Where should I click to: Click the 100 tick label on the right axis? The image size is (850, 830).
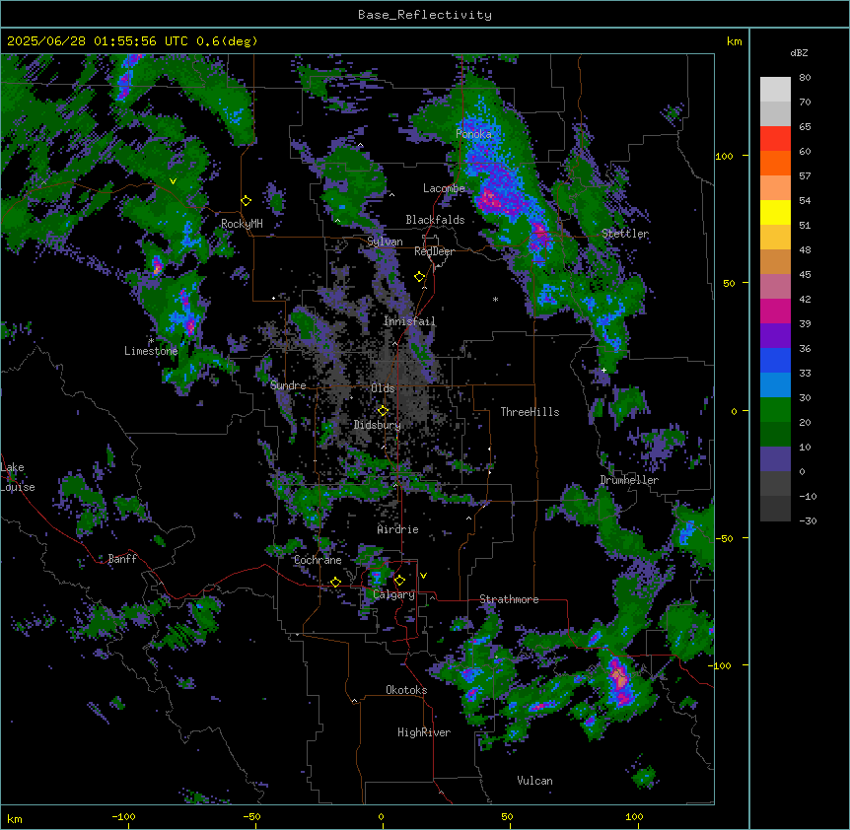coord(724,156)
